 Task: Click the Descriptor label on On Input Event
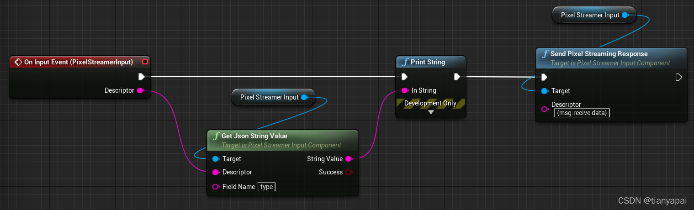tap(119, 90)
